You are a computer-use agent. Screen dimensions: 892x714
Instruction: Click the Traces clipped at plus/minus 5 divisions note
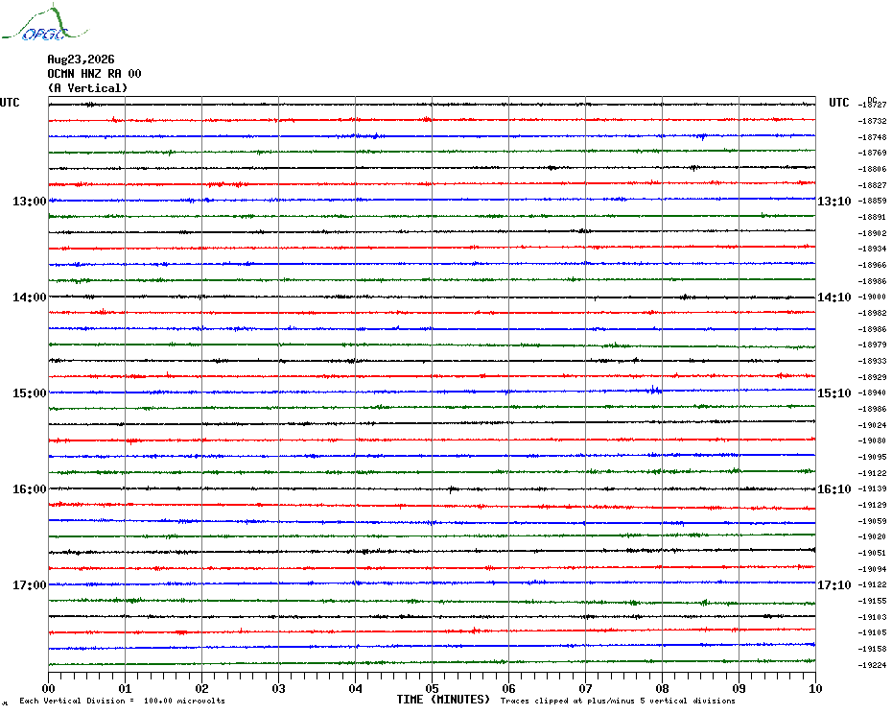coord(618,701)
